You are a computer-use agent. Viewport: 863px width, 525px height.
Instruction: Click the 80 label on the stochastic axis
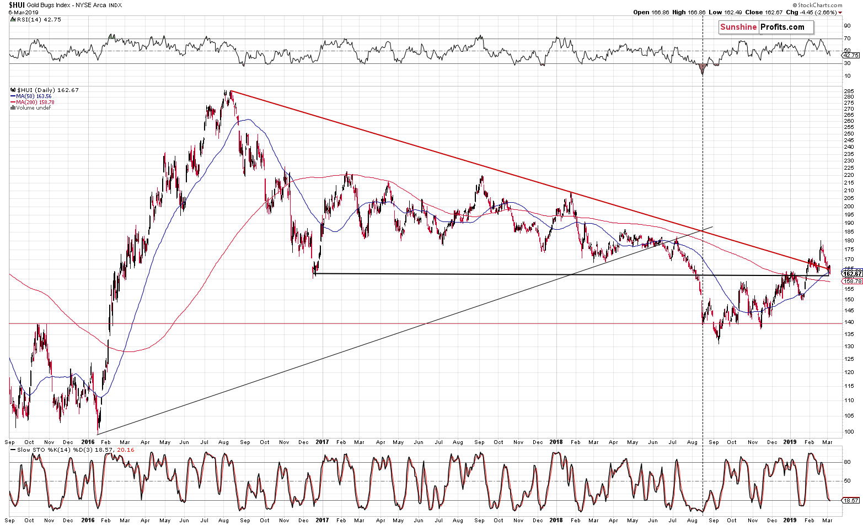(848, 462)
